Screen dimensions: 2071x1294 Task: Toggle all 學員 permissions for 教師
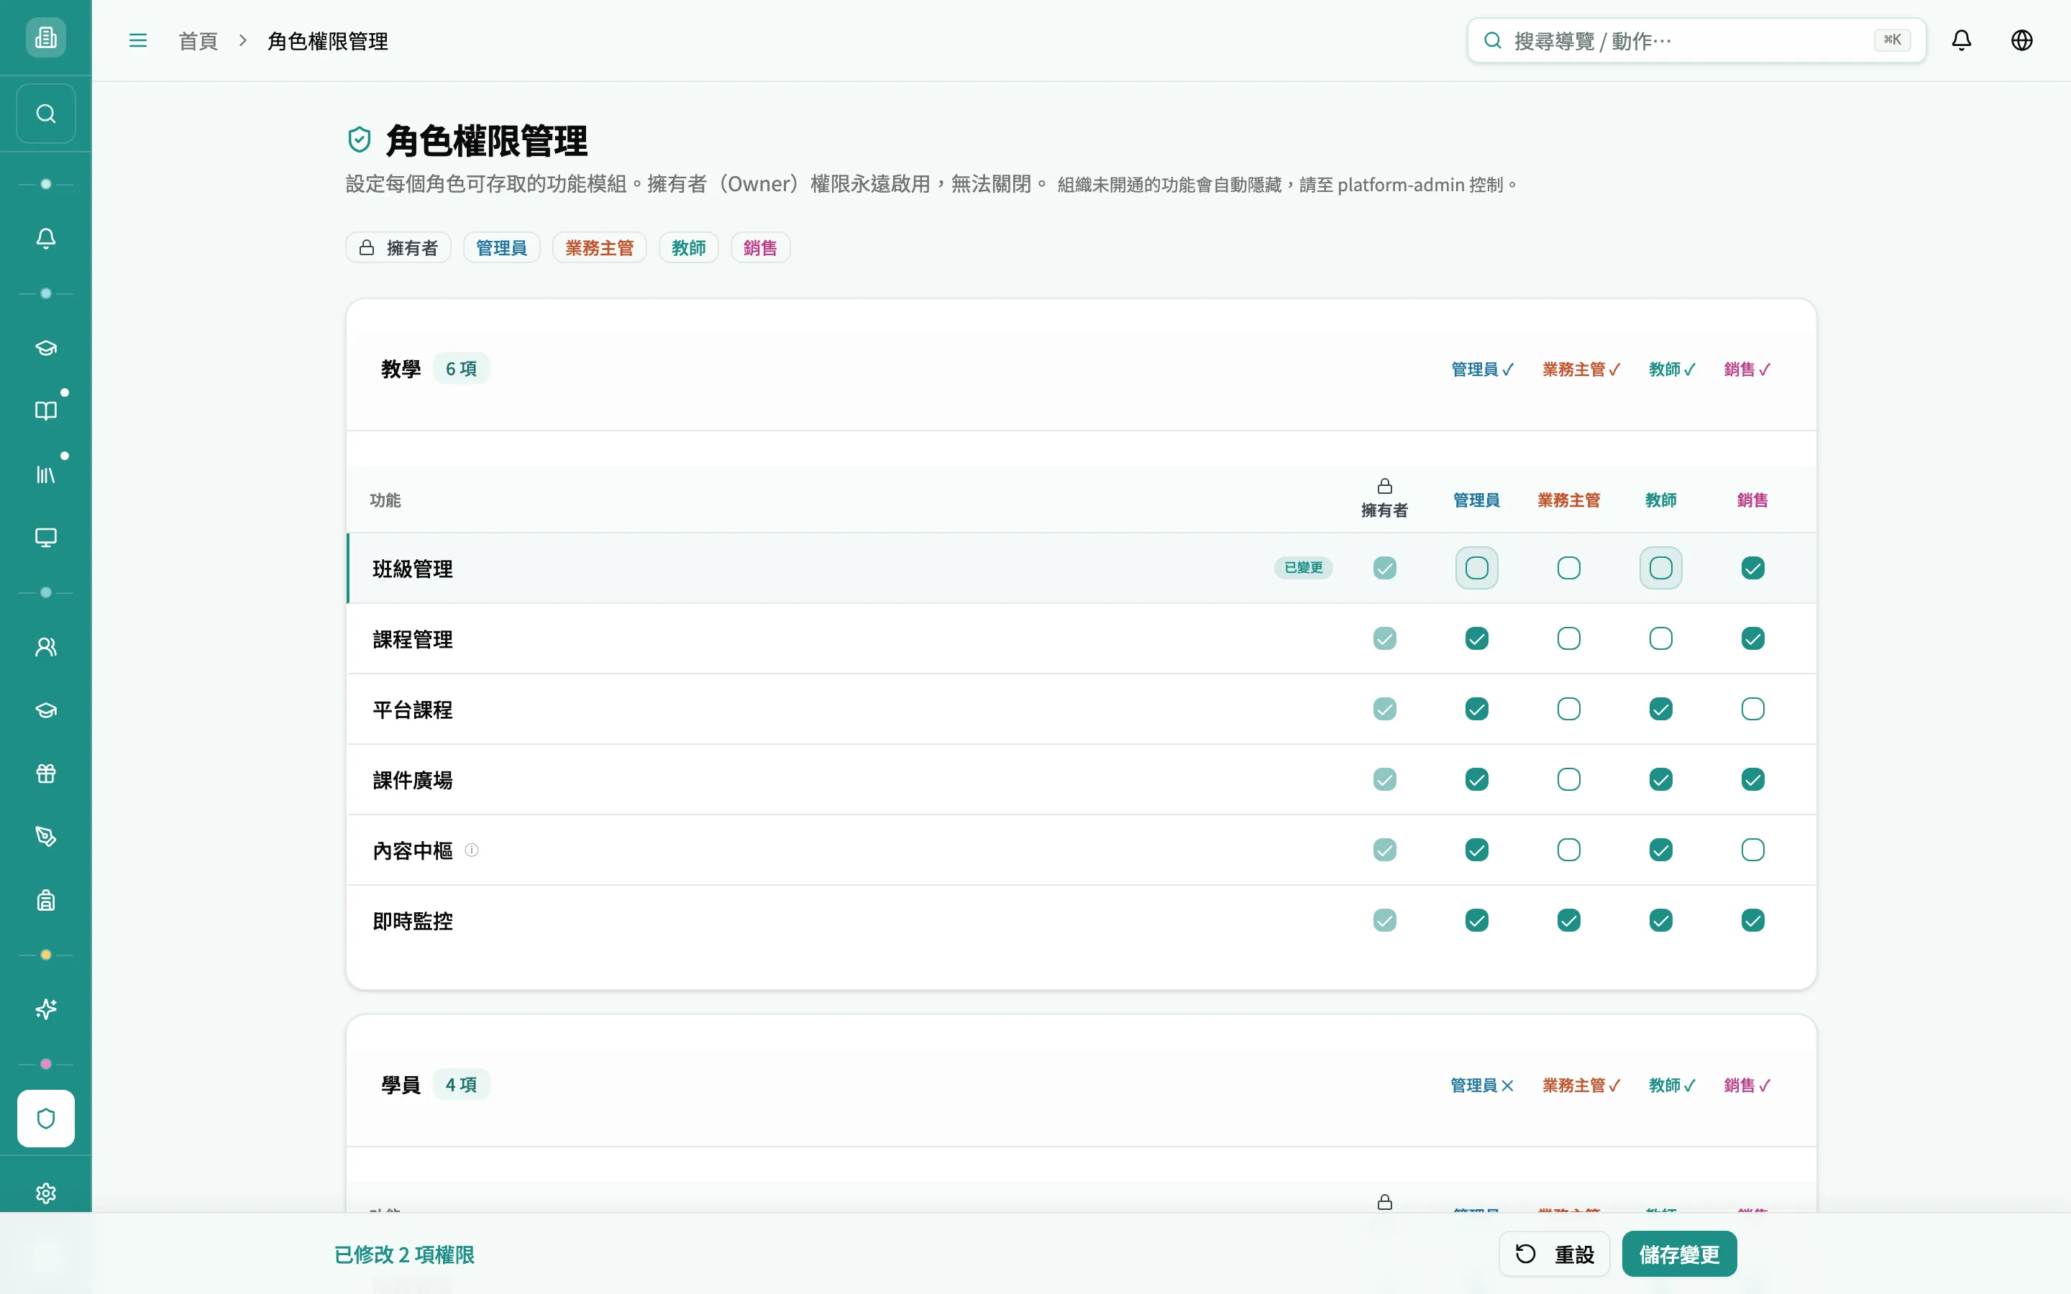pyautogui.click(x=1672, y=1086)
